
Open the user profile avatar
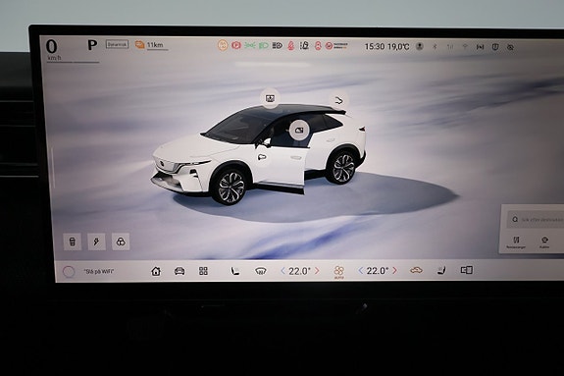click(x=420, y=46)
